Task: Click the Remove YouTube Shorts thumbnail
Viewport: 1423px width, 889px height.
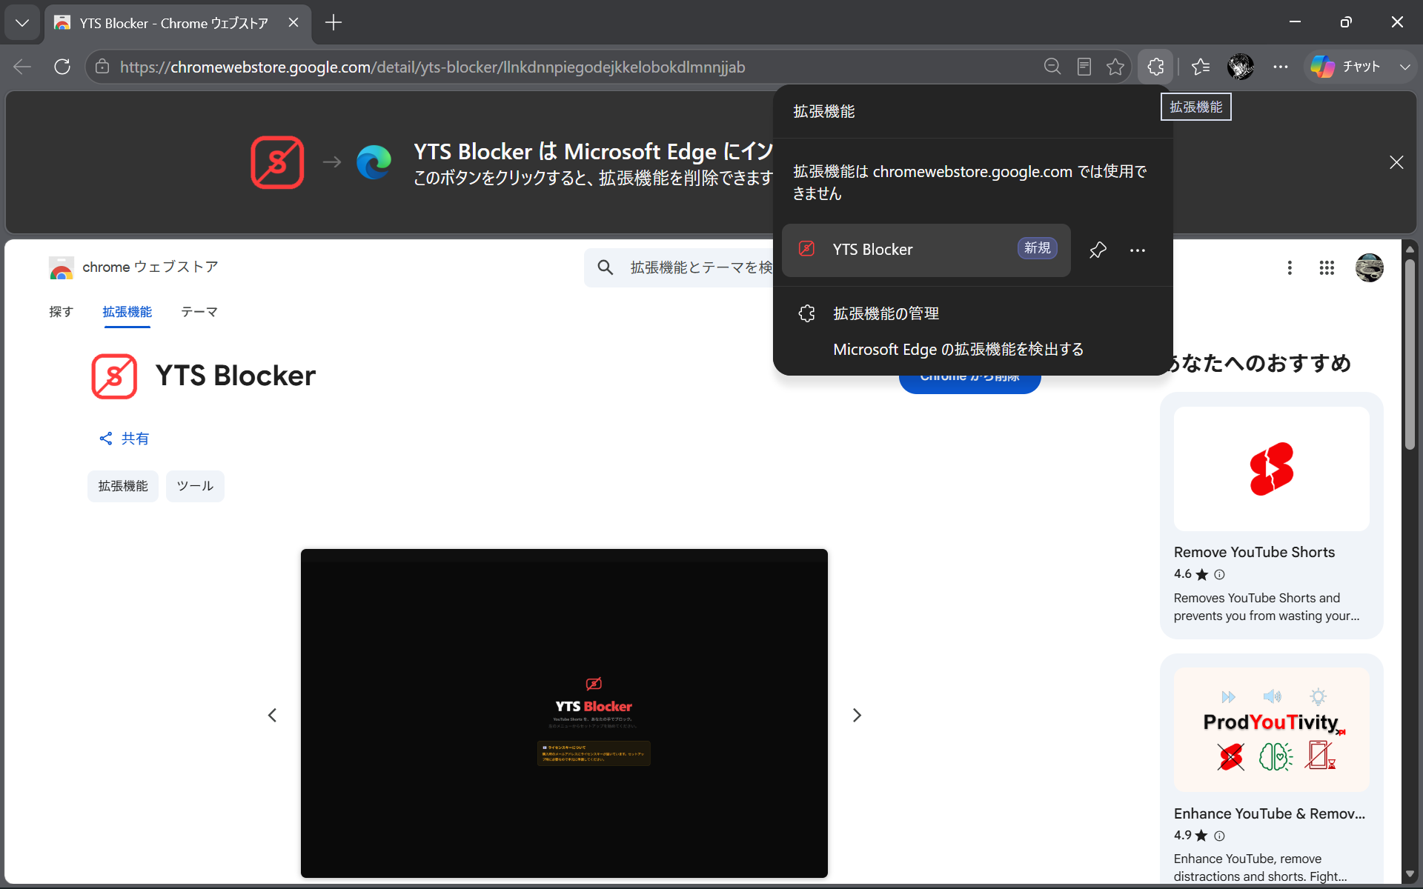Action: [x=1272, y=469]
